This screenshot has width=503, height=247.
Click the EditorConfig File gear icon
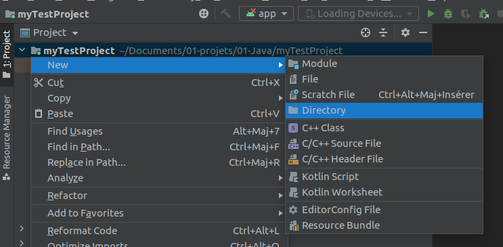click(293, 210)
